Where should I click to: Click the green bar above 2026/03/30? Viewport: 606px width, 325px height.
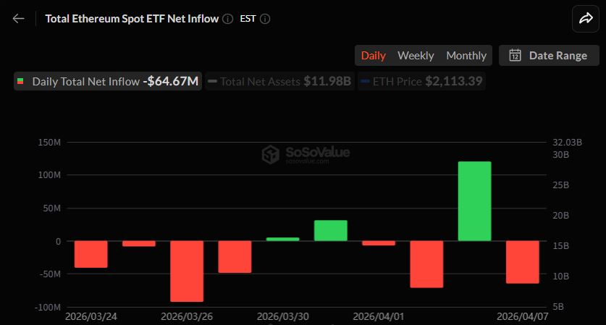tap(282, 239)
